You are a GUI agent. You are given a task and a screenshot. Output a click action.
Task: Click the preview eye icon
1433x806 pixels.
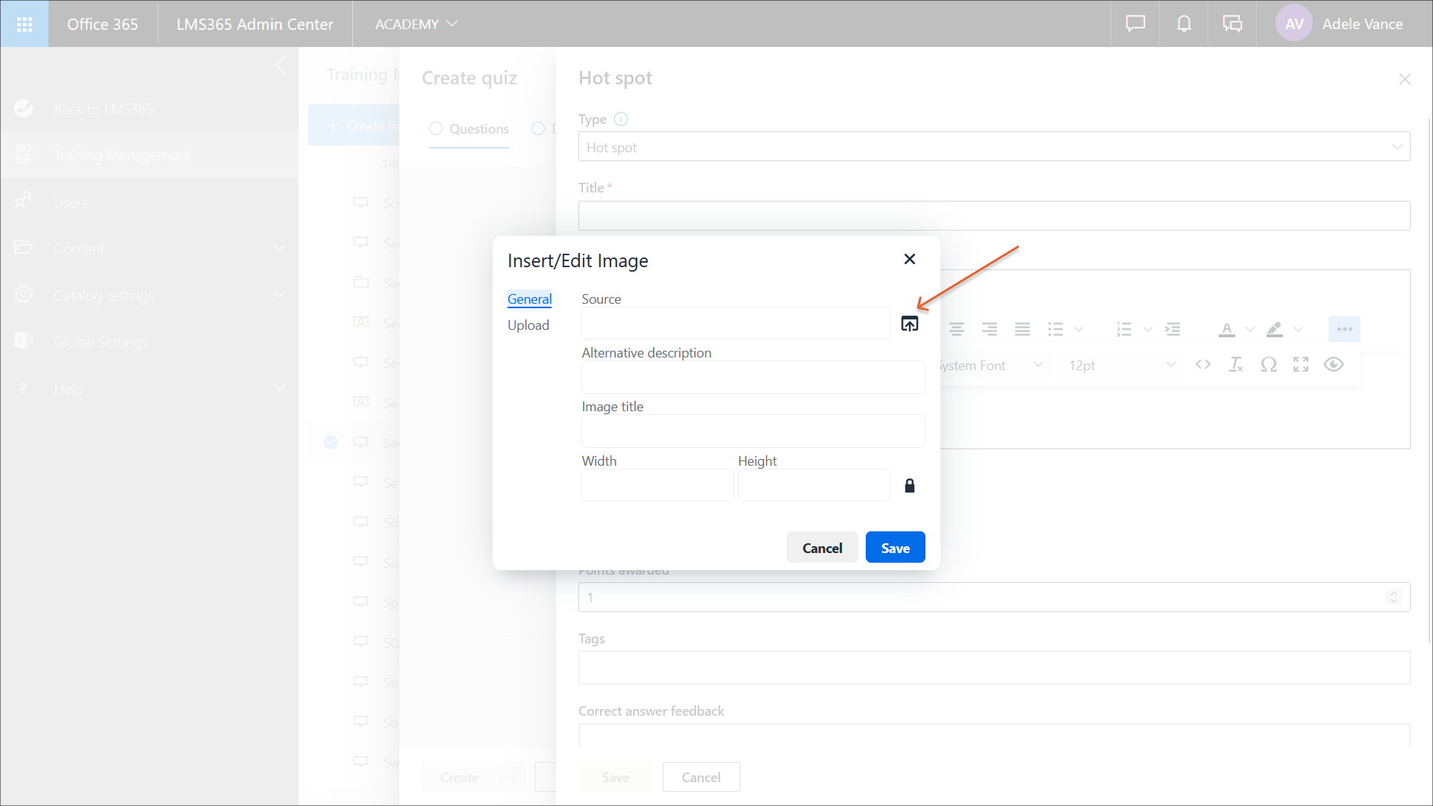tap(1334, 365)
